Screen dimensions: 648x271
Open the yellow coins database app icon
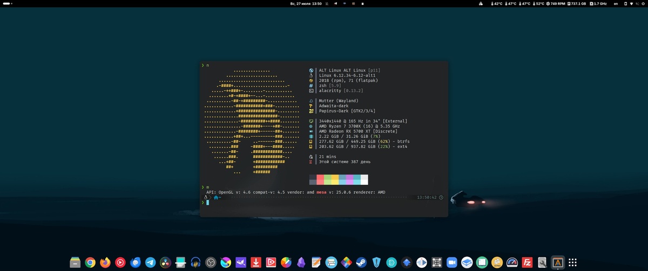[x=496, y=262]
